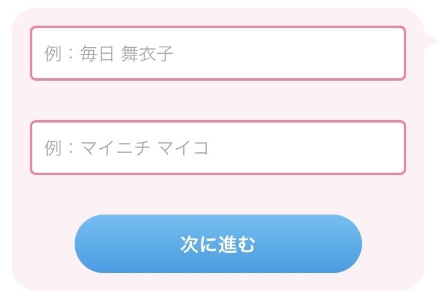The width and height of the screenshot is (448, 300).
Task: Place cursor in name-reading example field
Action: [218, 148]
